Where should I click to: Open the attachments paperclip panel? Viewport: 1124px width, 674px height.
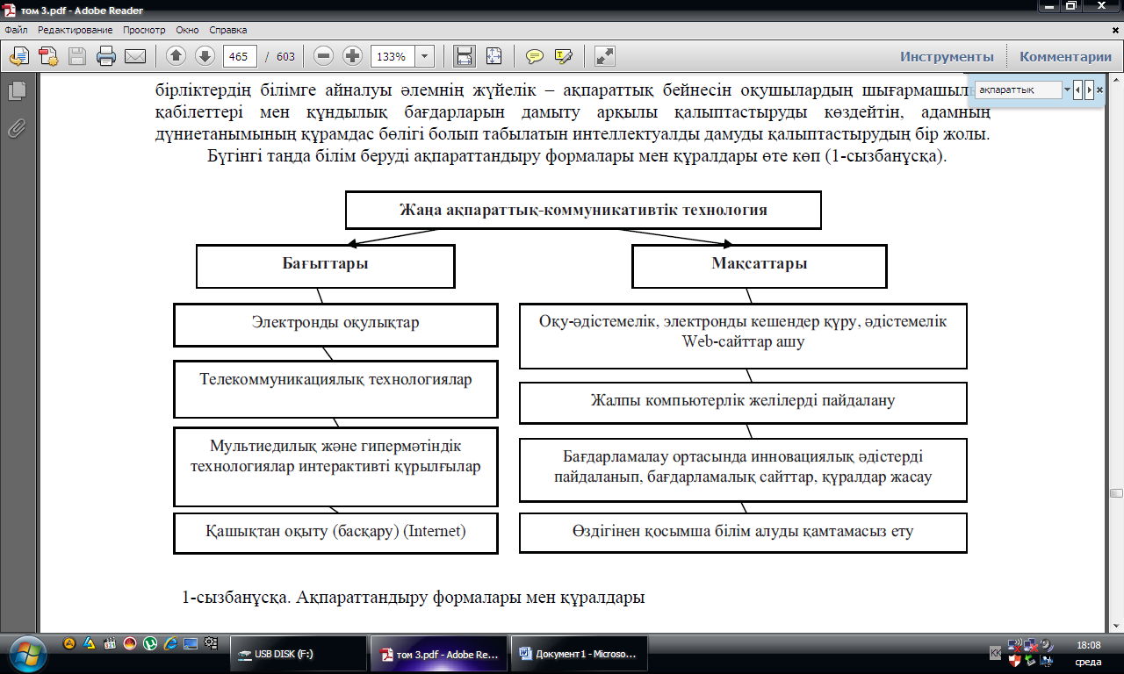pos(16,129)
